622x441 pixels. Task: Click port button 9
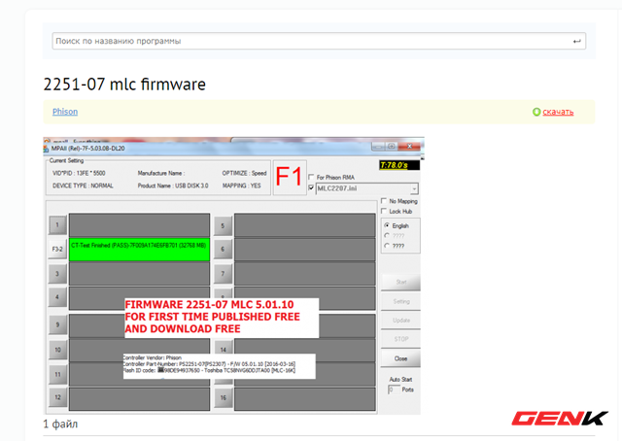58,324
